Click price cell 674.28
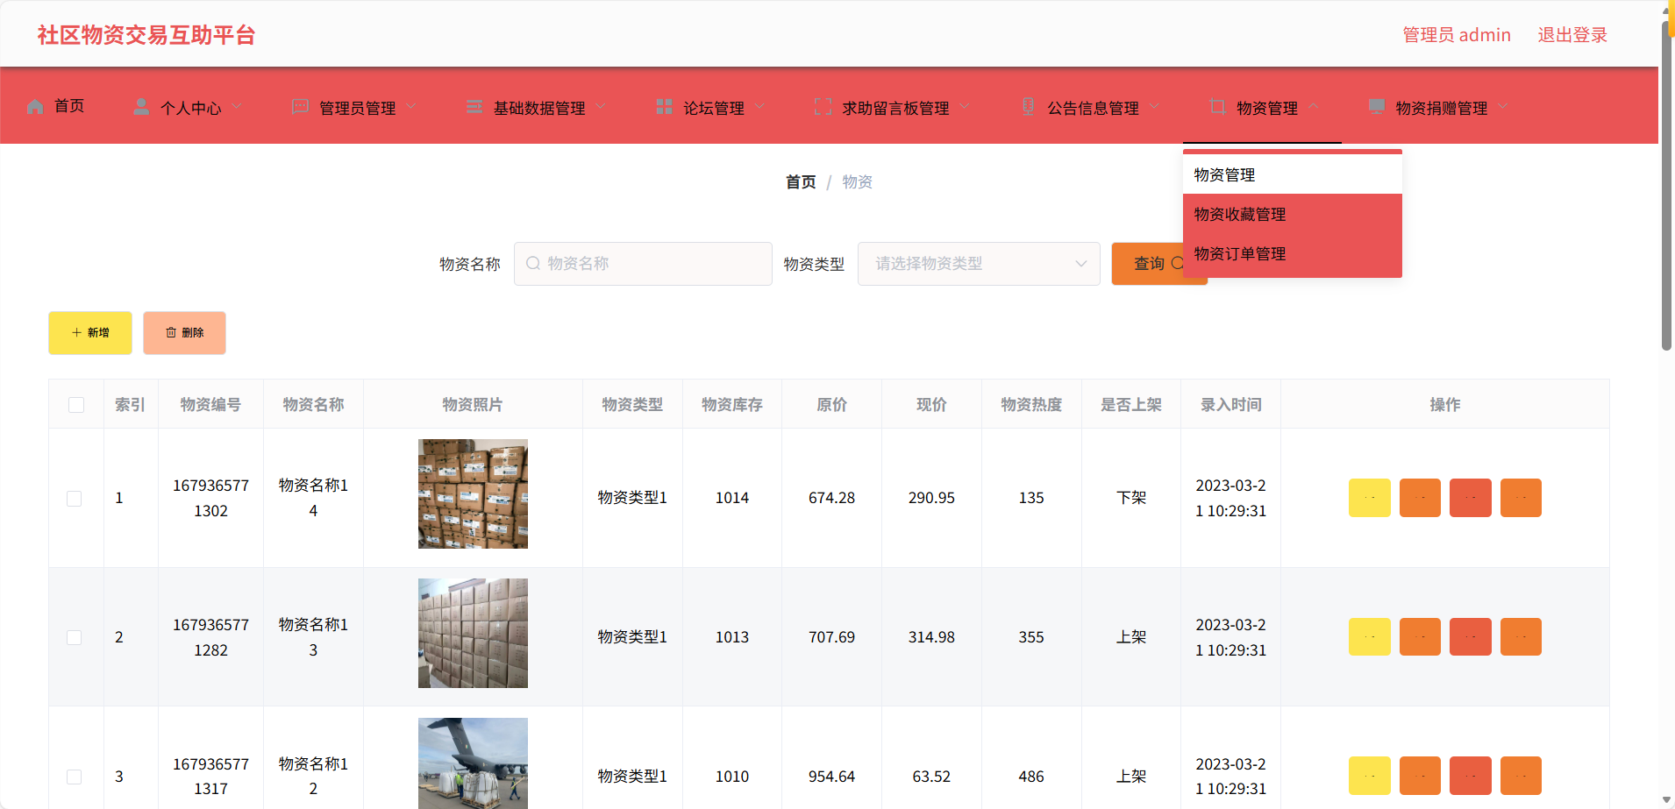Screen dimensions: 1675x809 [x=831, y=498]
